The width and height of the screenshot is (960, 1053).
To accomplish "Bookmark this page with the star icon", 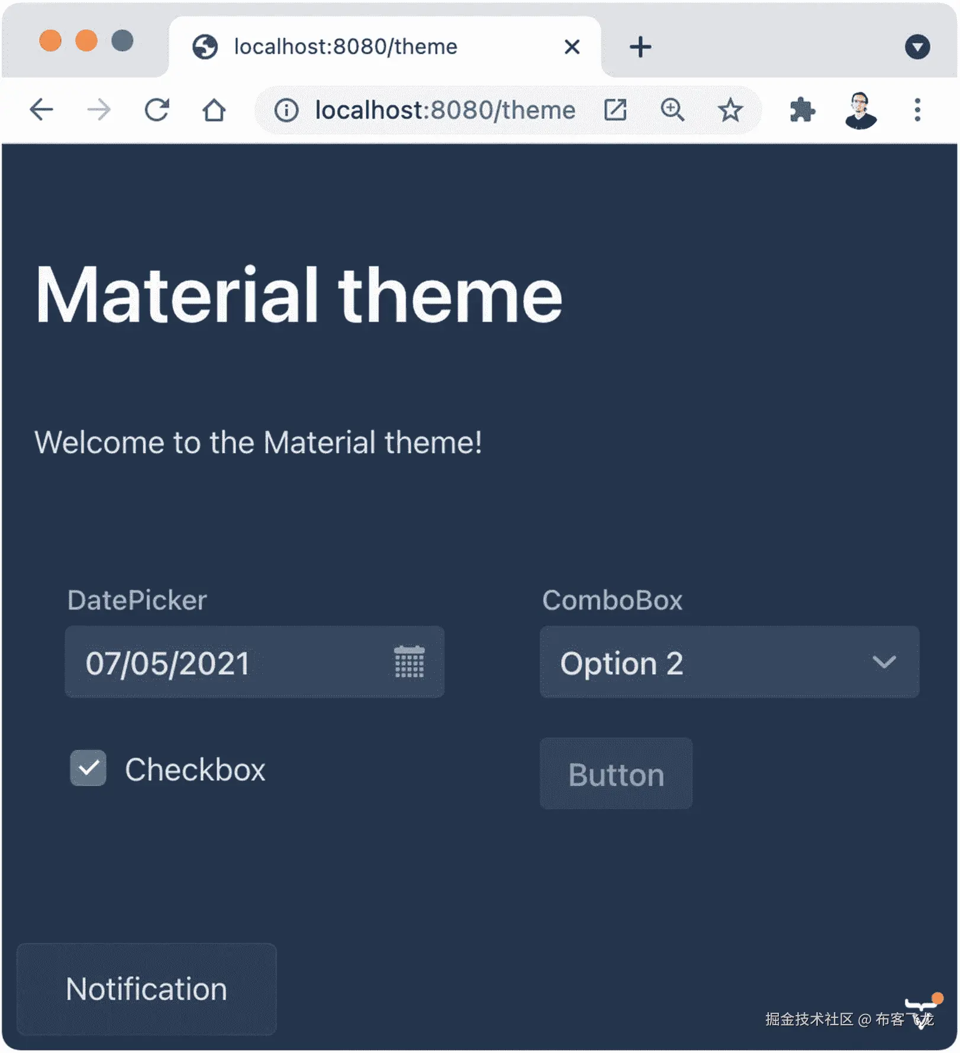I will (730, 110).
